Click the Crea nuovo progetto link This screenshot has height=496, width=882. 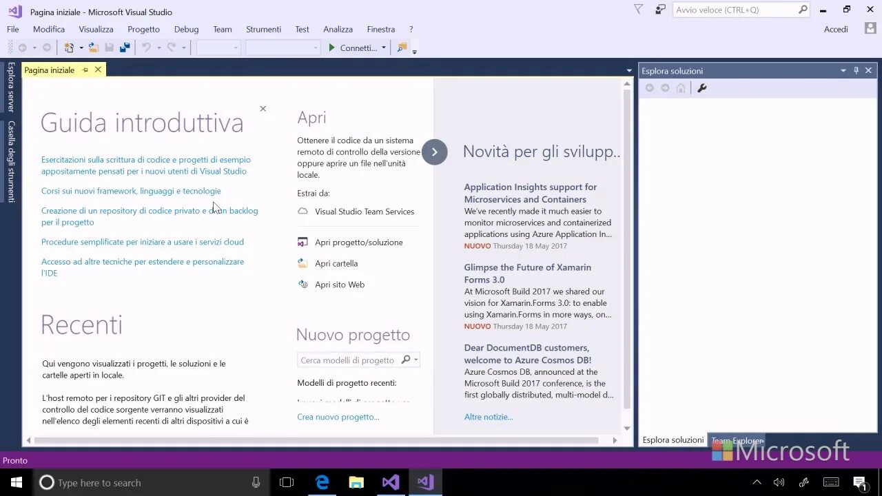(338, 416)
